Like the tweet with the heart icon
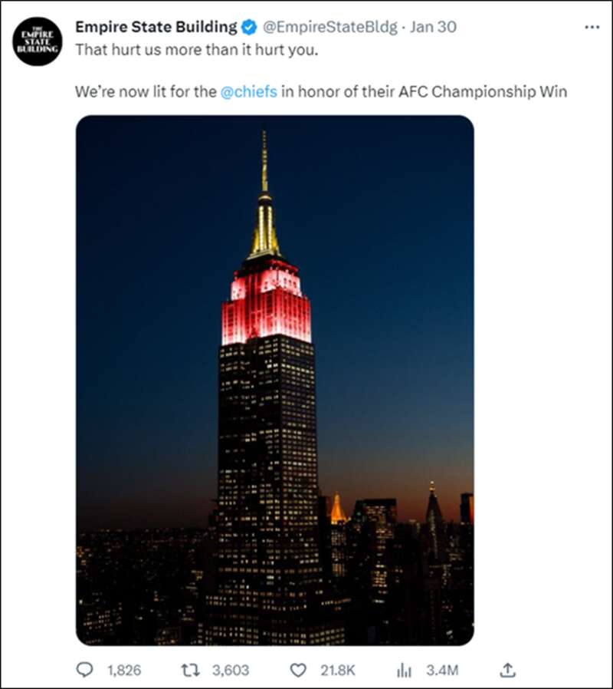This screenshot has height=689, width=613. (x=298, y=670)
